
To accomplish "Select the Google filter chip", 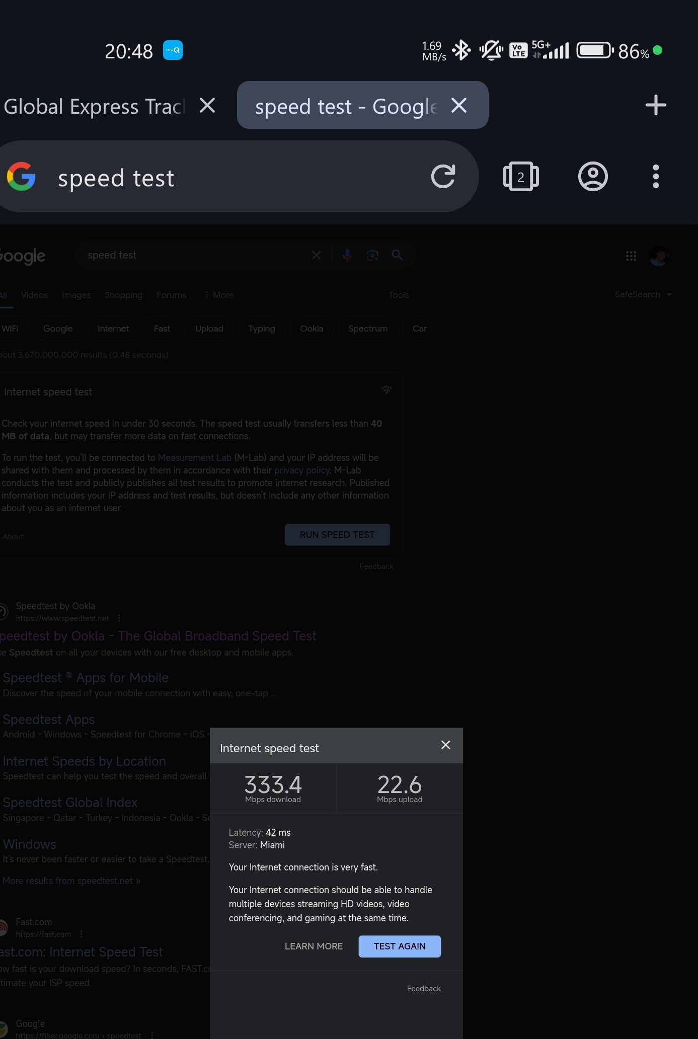I will click(58, 329).
